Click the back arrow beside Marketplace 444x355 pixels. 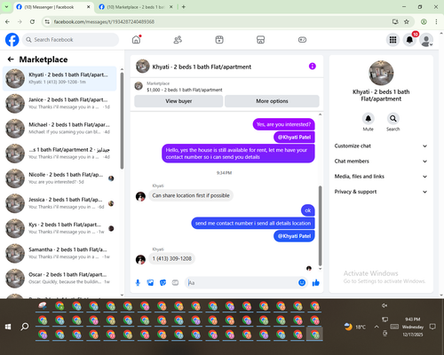11,59
